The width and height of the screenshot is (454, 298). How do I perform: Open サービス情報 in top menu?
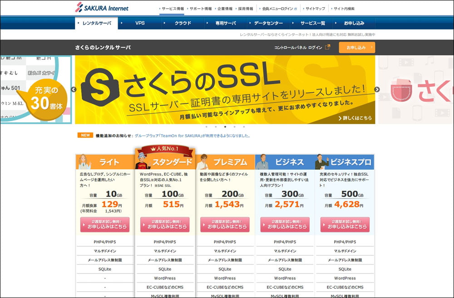click(173, 9)
